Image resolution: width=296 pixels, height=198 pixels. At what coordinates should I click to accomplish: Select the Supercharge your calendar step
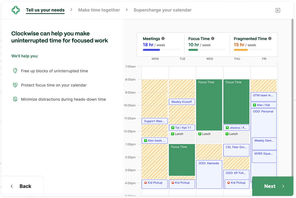162,10
